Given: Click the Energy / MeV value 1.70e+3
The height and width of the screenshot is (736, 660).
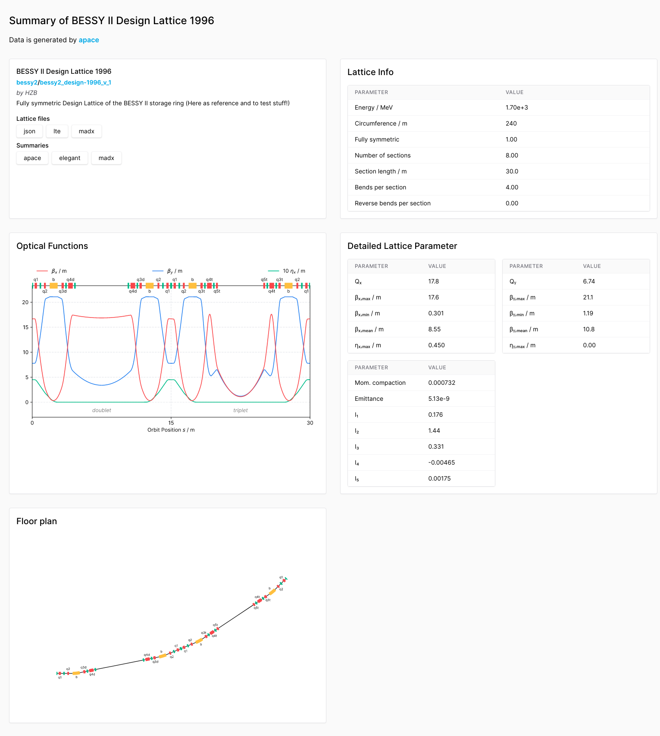Looking at the screenshot, I should [517, 107].
